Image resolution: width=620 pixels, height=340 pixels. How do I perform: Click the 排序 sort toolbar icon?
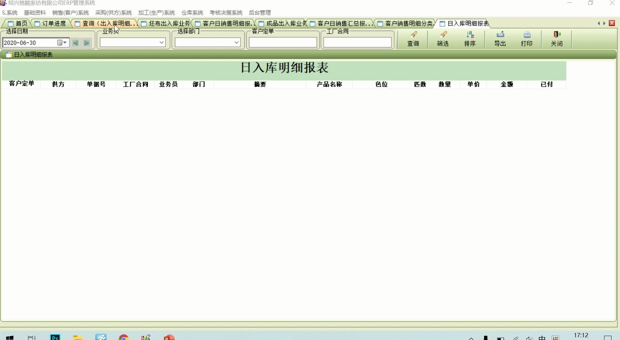coord(470,39)
